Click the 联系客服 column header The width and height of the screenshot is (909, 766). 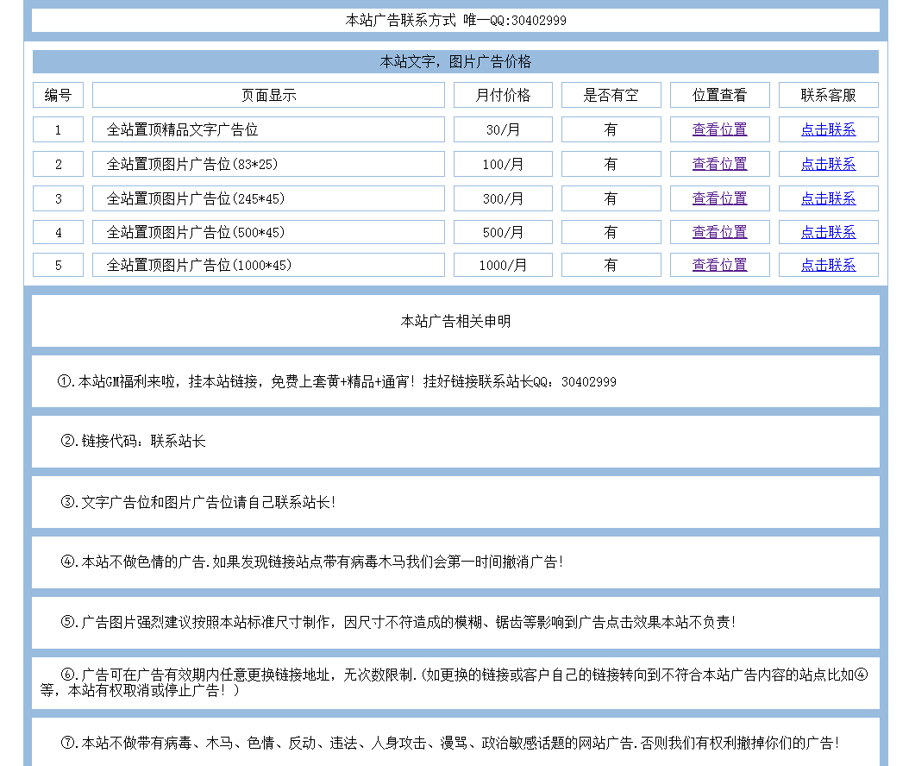(x=829, y=95)
